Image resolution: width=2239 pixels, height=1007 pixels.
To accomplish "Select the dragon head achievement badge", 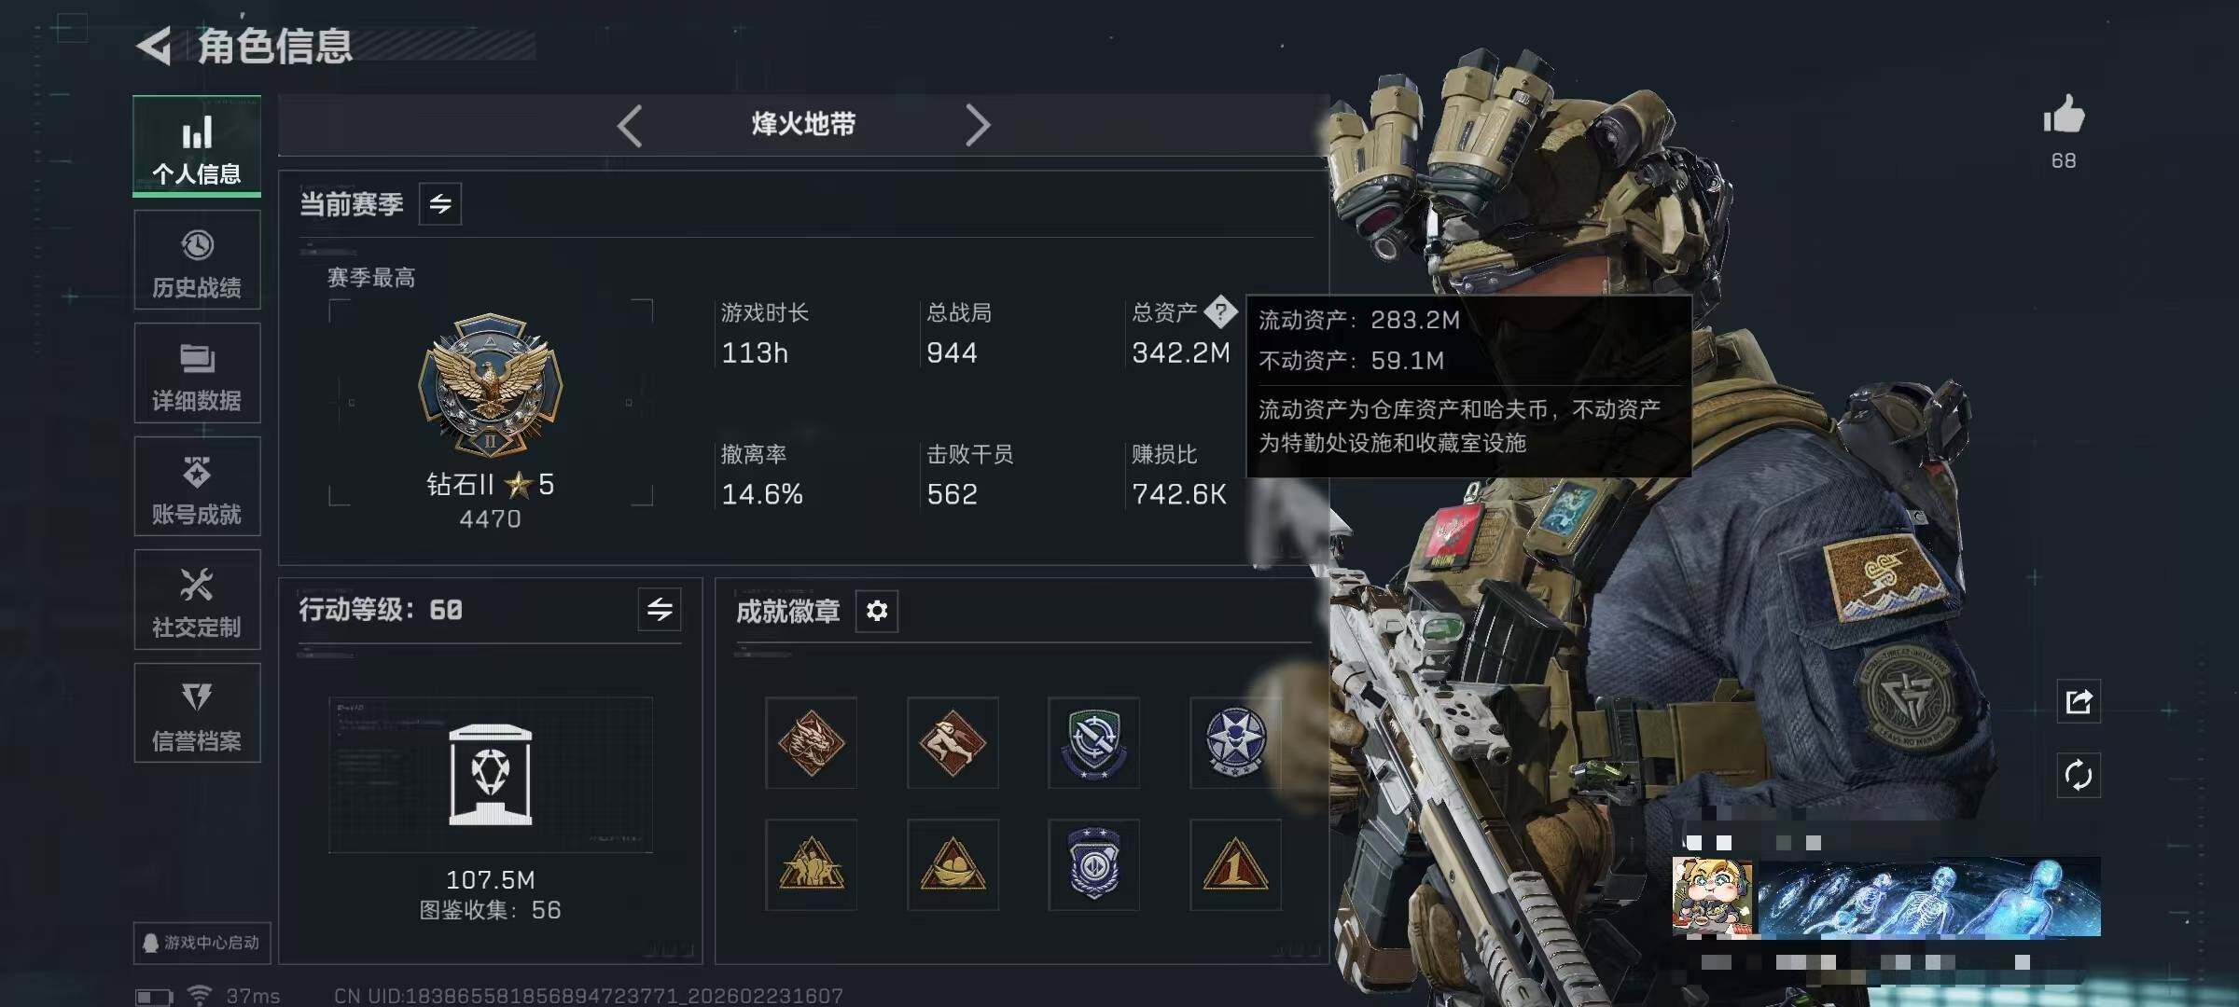I will tap(811, 743).
